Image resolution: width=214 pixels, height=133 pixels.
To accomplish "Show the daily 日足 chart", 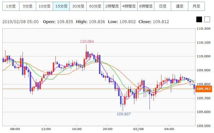I will click(163, 6).
